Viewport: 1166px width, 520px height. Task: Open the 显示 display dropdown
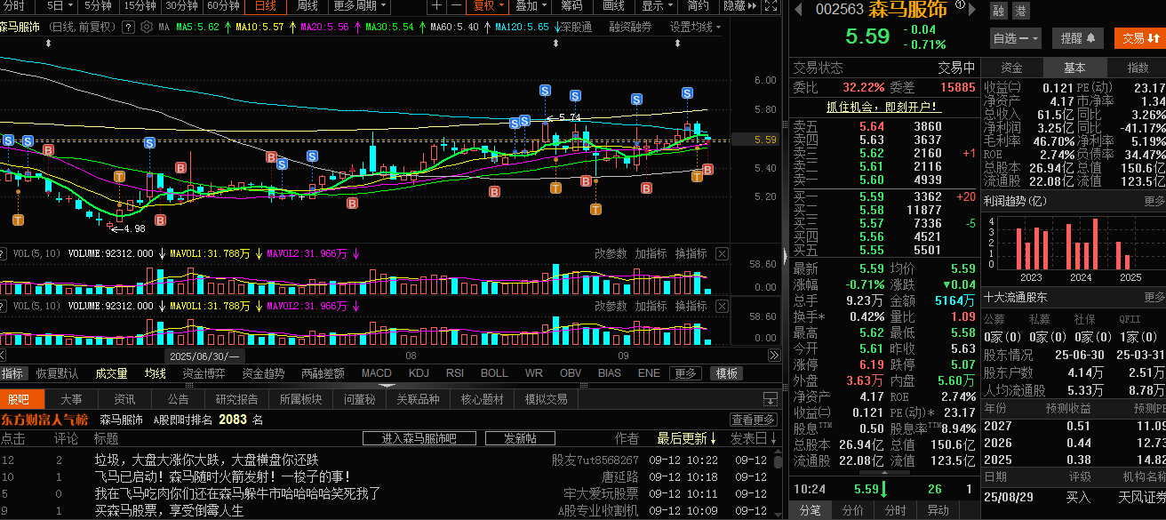[658, 6]
